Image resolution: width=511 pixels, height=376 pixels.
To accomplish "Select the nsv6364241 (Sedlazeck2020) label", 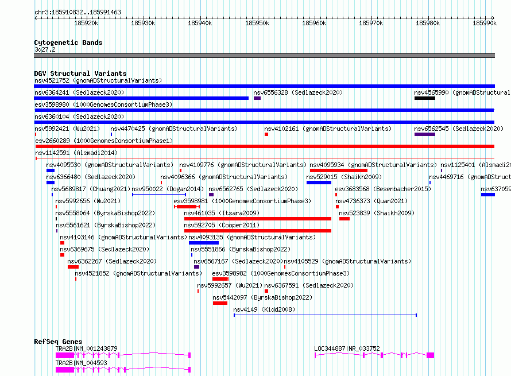I will click(79, 92).
